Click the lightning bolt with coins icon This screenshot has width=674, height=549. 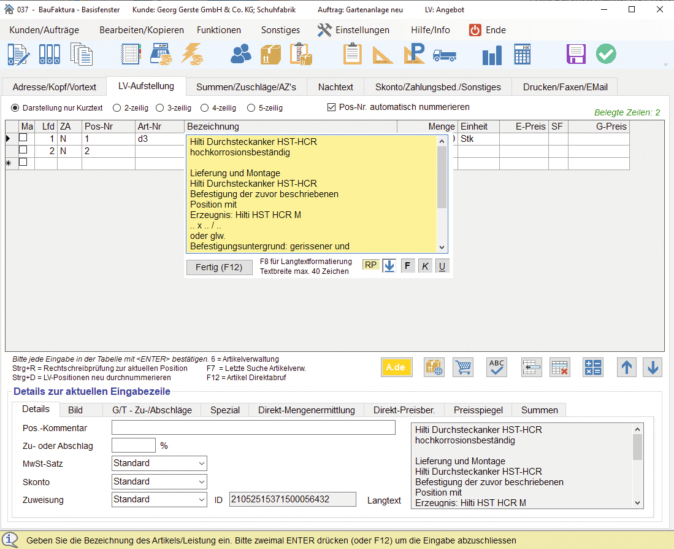tap(192, 55)
